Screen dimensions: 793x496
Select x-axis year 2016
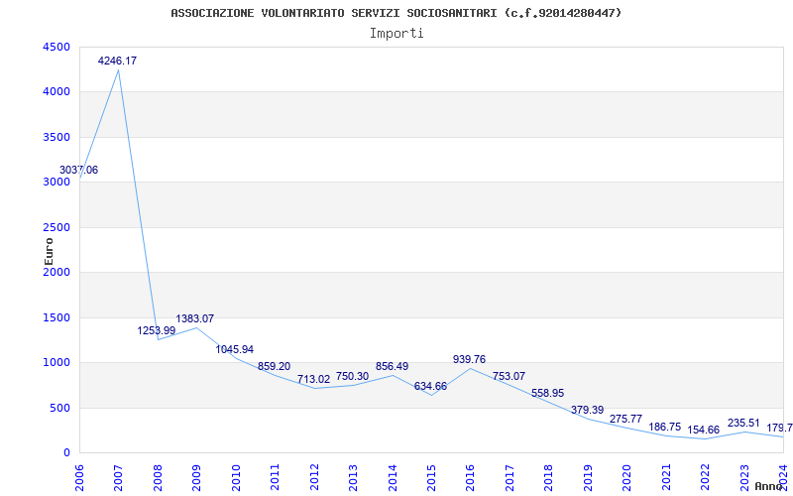point(470,478)
